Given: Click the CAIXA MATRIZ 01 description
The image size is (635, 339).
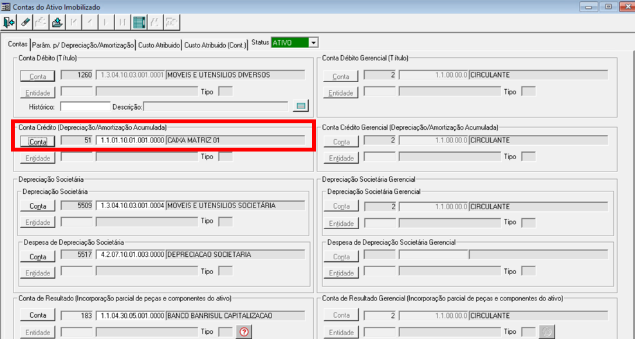Looking at the screenshot, I should (235, 141).
